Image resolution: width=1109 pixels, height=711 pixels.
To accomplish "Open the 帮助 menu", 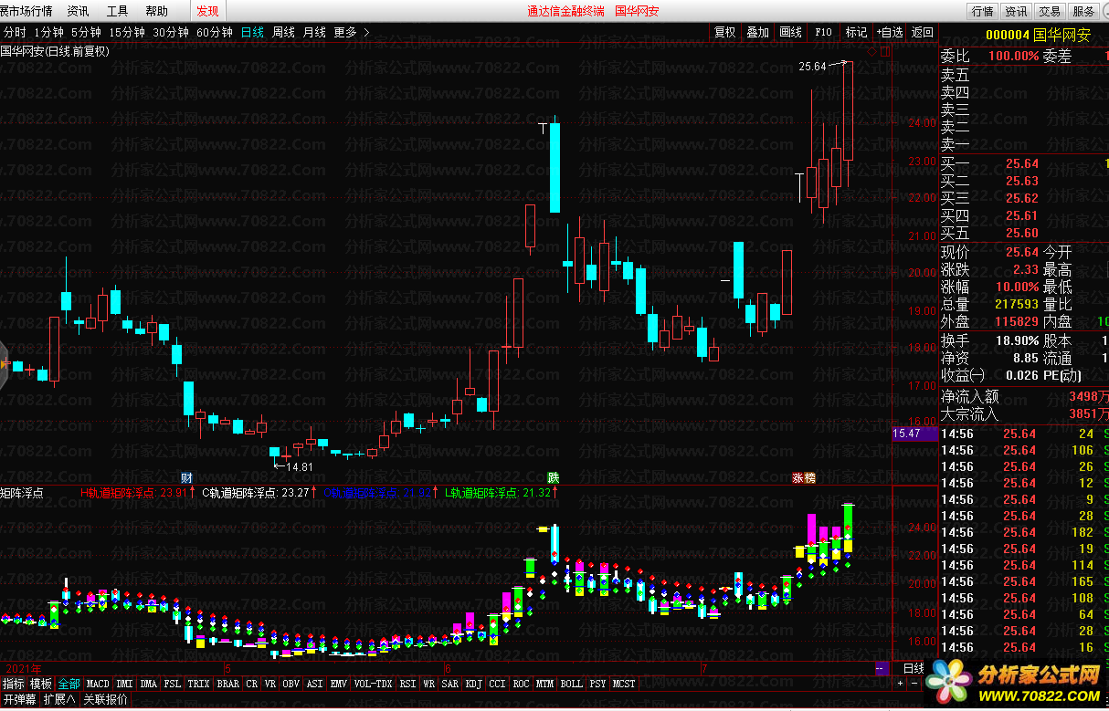I will (156, 11).
